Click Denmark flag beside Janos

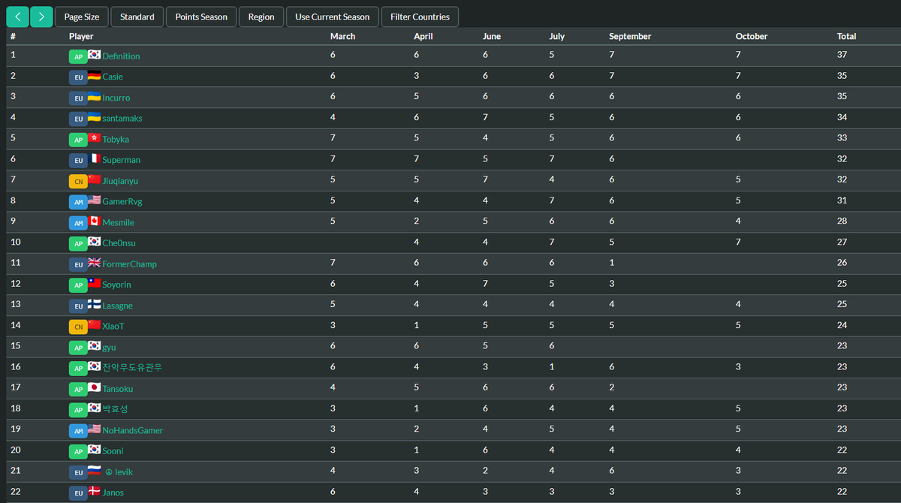94,492
